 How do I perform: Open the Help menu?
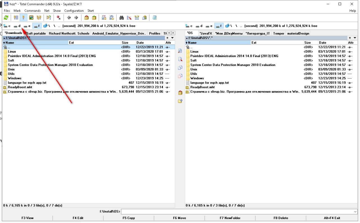[352, 11]
